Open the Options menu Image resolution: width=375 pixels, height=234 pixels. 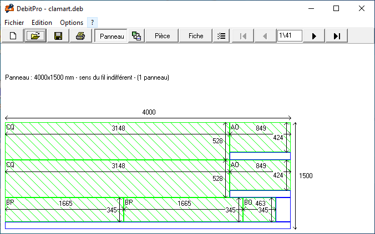coord(72,23)
